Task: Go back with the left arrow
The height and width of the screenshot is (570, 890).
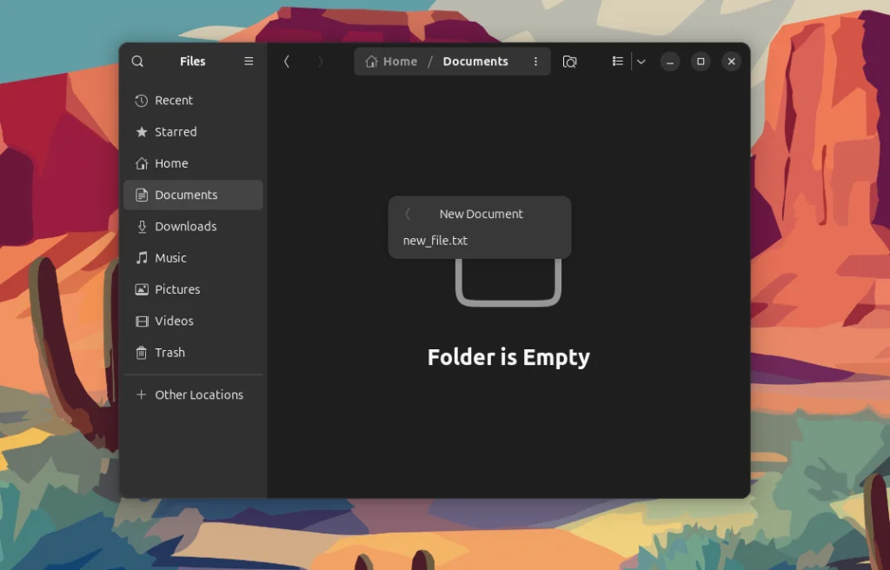Action: point(287,62)
